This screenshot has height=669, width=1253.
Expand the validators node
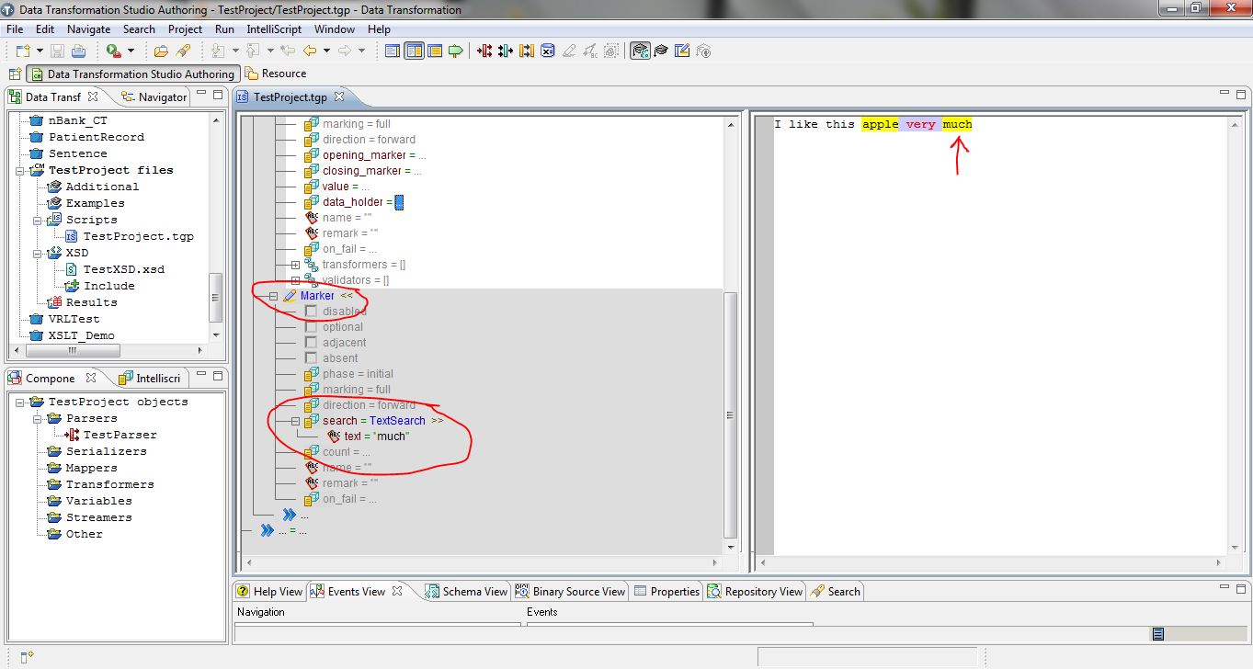295,280
